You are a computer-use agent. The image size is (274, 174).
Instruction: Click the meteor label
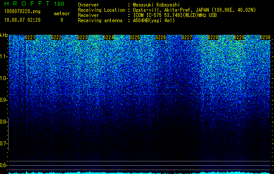tap(62, 13)
